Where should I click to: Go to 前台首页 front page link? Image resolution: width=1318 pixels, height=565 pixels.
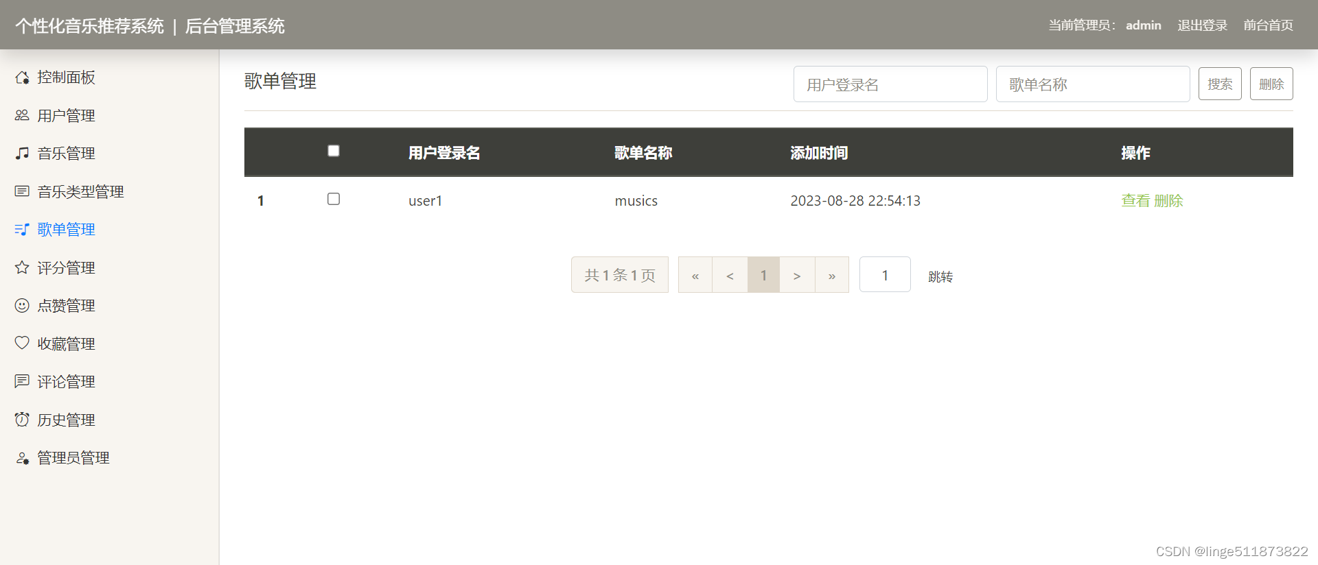pyautogui.click(x=1269, y=25)
